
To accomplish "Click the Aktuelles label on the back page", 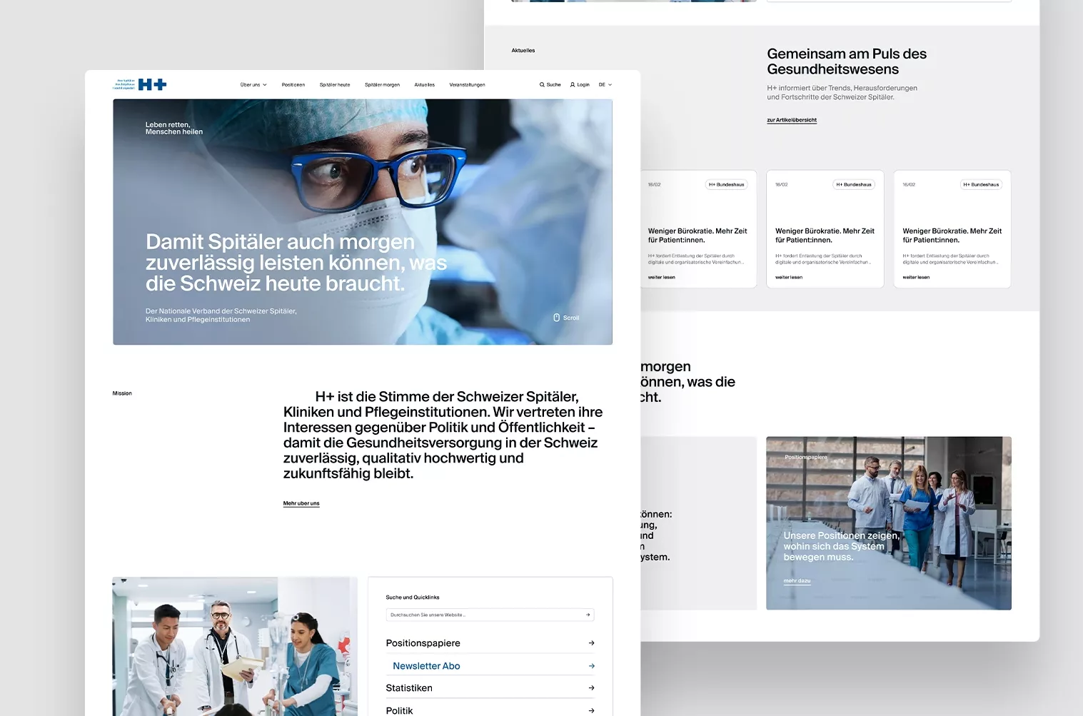I will (x=523, y=51).
